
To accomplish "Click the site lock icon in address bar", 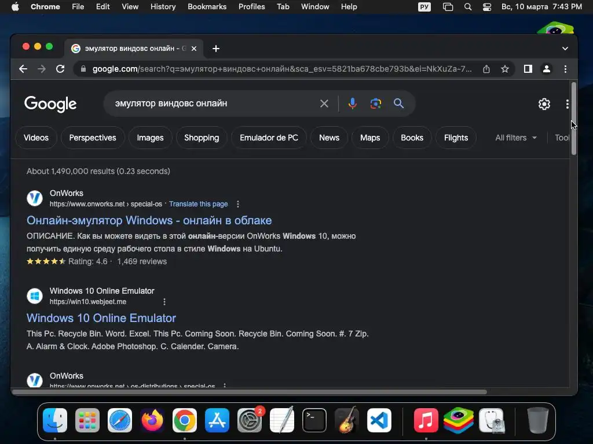I will [83, 69].
